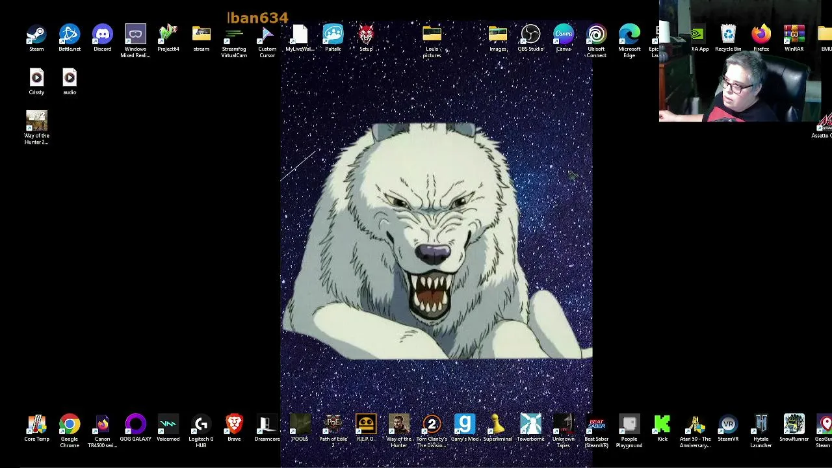
Task: Open the Windows Mixed Reality shortcut
Action: pyautogui.click(x=135, y=35)
